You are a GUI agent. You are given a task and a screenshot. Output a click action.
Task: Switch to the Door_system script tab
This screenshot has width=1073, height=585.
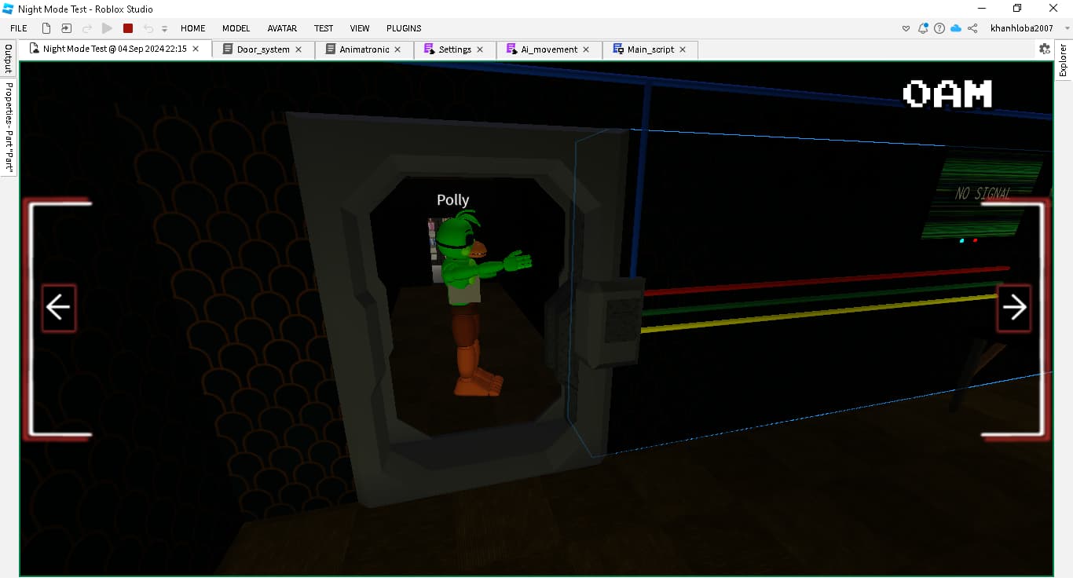tap(262, 49)
